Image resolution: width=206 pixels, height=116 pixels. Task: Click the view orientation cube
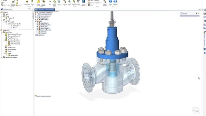(x=196, y=111)
